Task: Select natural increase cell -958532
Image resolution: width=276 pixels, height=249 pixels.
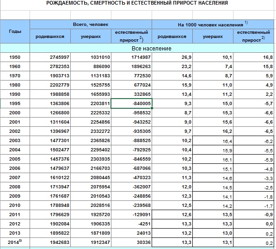Action: (131, 112)
